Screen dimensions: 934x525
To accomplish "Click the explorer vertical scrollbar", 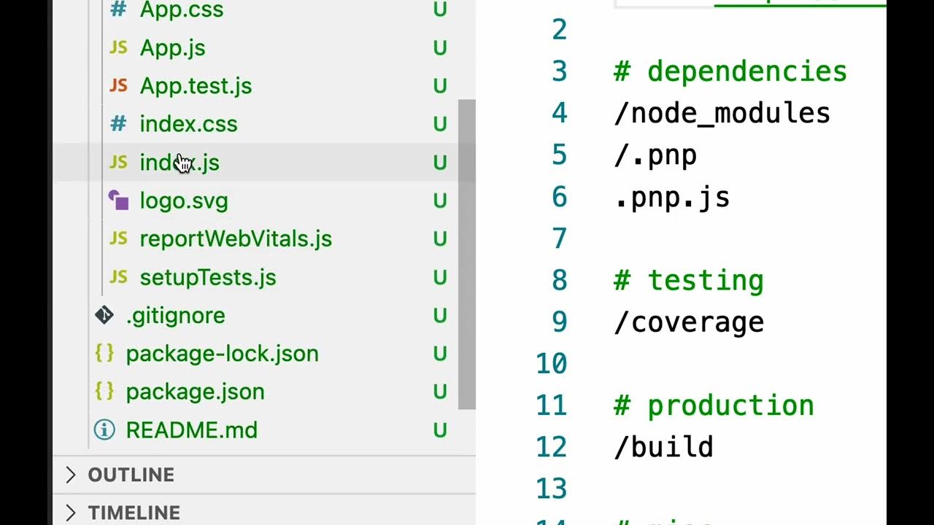I will coord(467,255).
